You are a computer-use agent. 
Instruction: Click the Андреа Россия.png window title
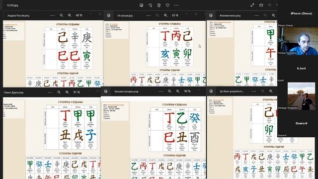(x=18, y=15)
